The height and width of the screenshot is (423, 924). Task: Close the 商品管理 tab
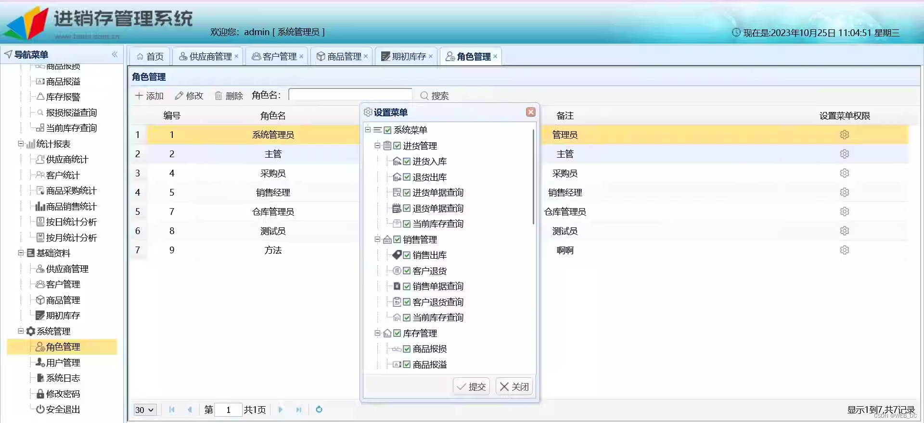tap(366, 56)
